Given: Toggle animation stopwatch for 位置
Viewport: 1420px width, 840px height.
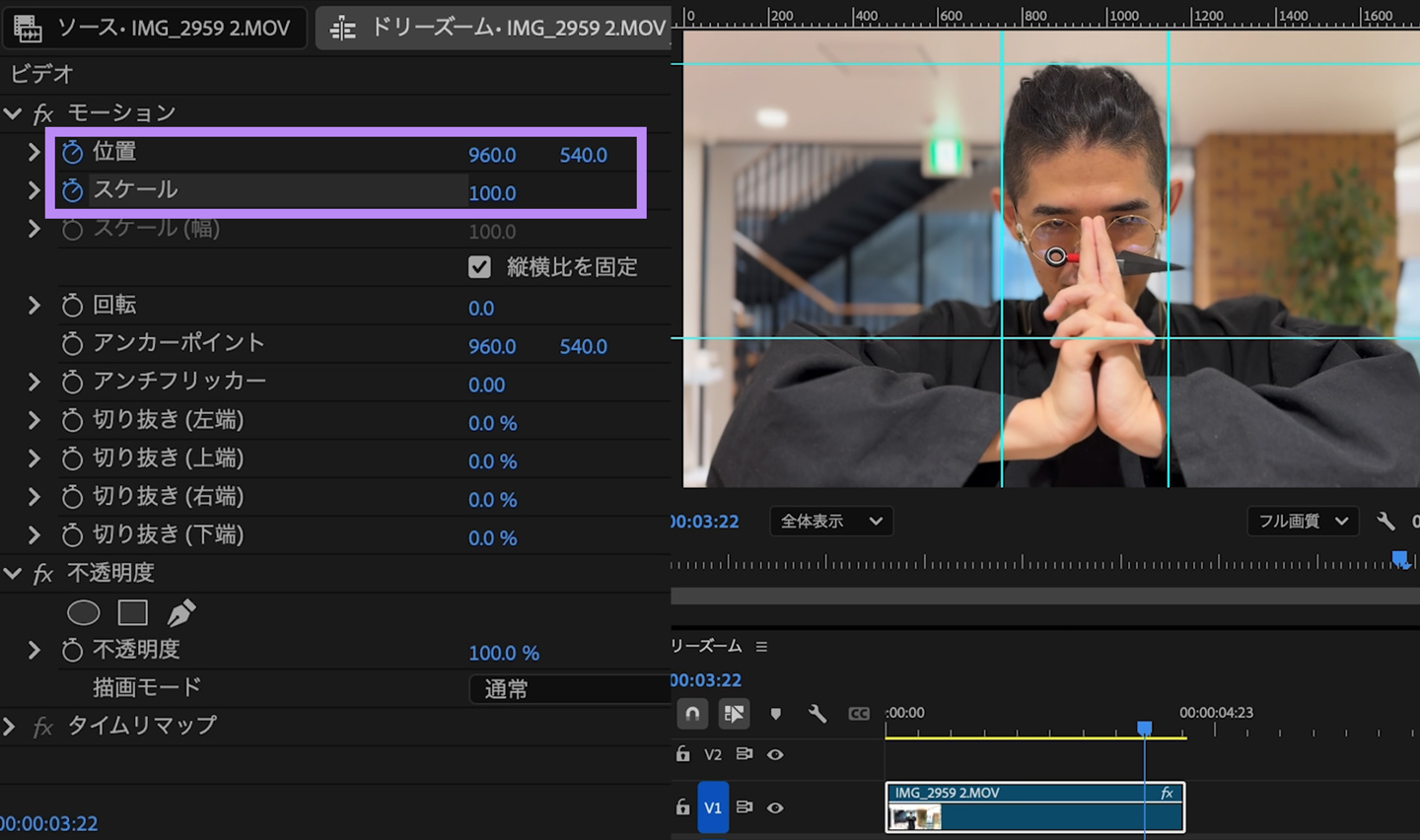Looking at the screenshot, I should (x=72, y=152).
